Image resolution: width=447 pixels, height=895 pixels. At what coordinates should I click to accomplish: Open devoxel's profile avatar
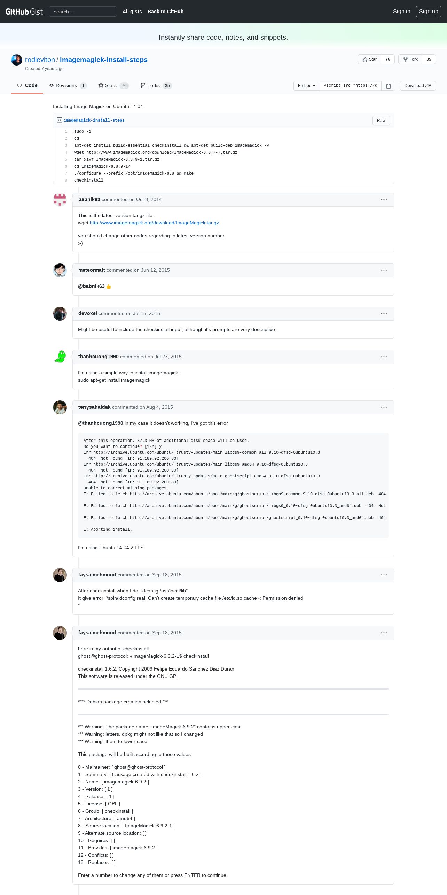tap(60, 314)
